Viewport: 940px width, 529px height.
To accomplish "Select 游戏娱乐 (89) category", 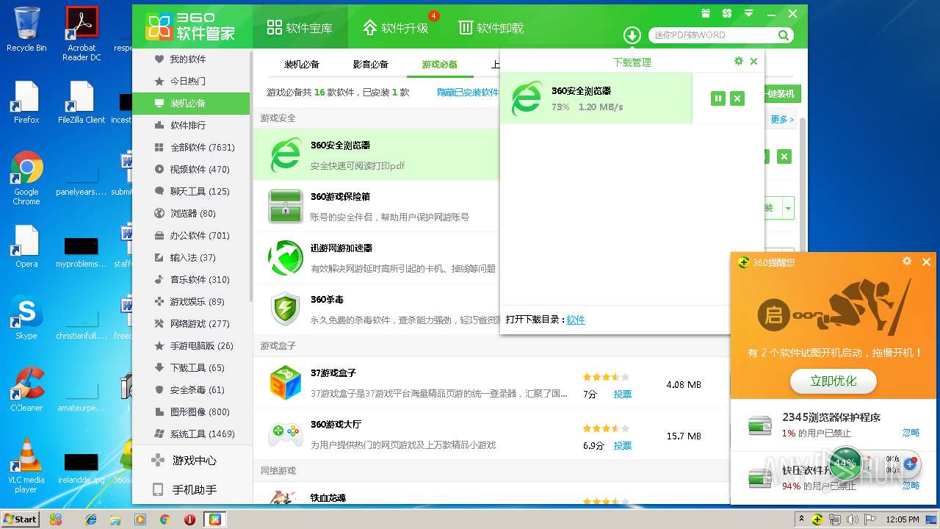I will [x=191, y=301].
